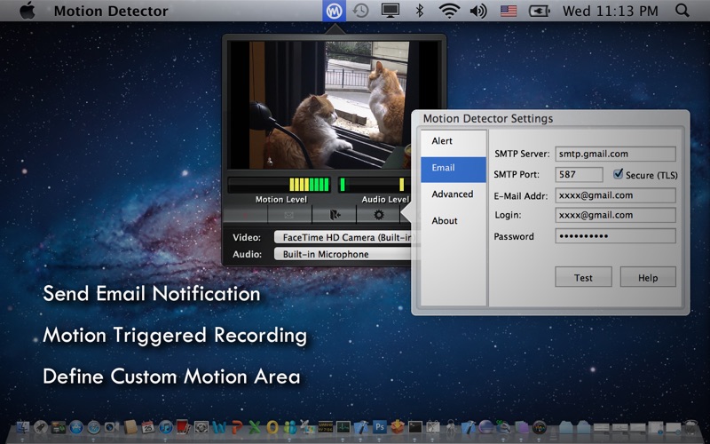Viewport: 710px width, 444px height.
Task: Click the Help button in settings
Action: 648,277
